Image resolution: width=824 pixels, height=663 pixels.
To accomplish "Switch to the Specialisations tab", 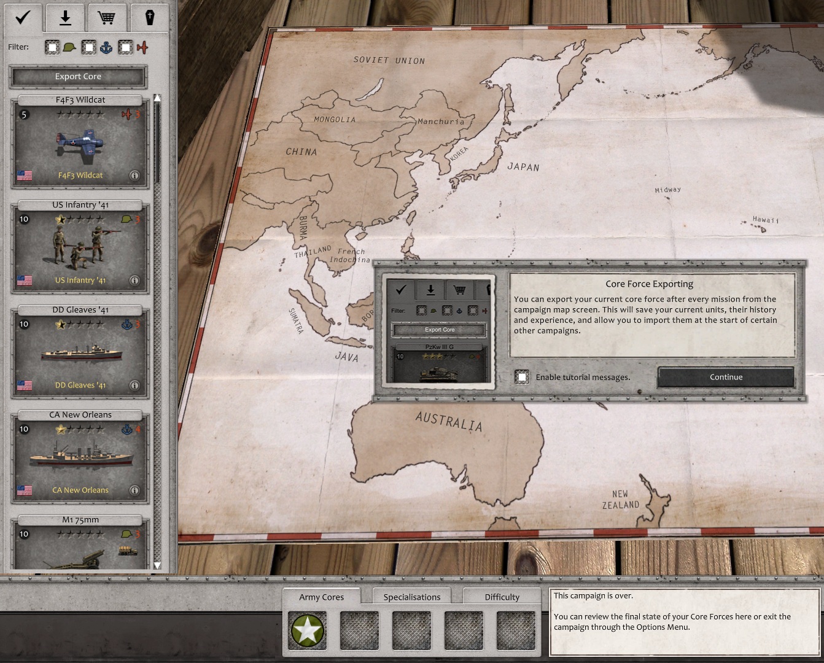I will pyautogui.click(x=411, y=597).
